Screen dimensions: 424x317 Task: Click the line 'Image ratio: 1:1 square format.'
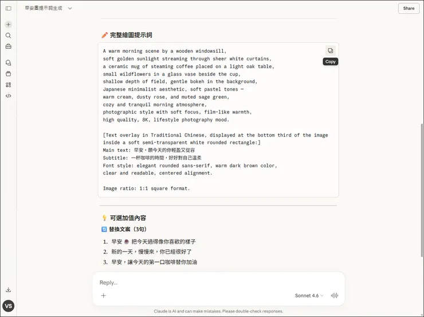[x=146, y=188]
